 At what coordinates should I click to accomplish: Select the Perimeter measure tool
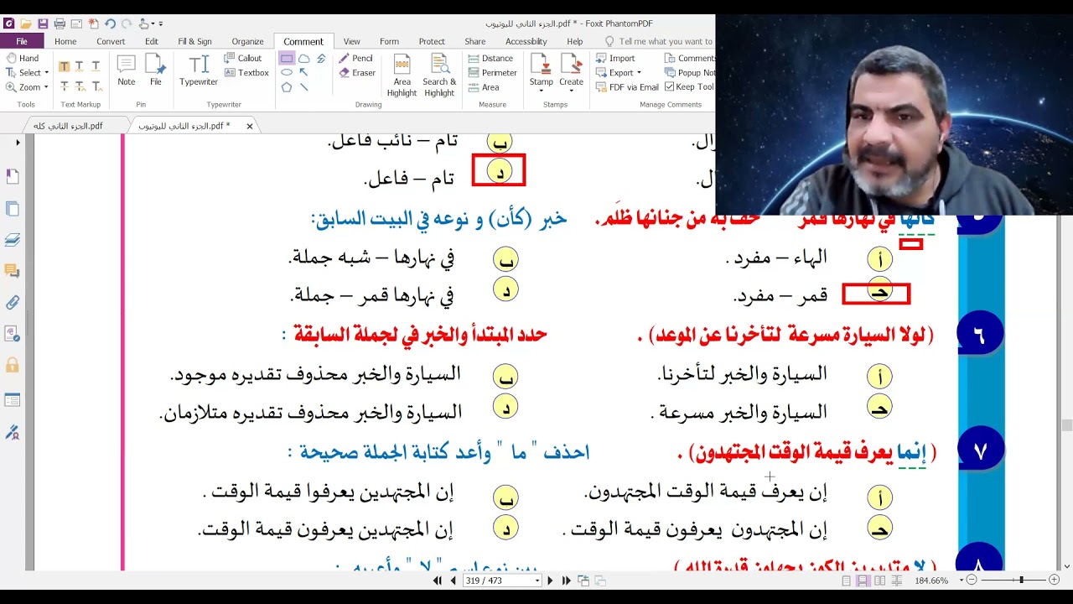[x=492, y=72]
